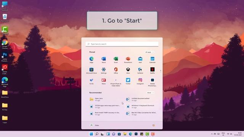Click the All apps button
This screenshot has height=137, width=244.
coord(149,52)
